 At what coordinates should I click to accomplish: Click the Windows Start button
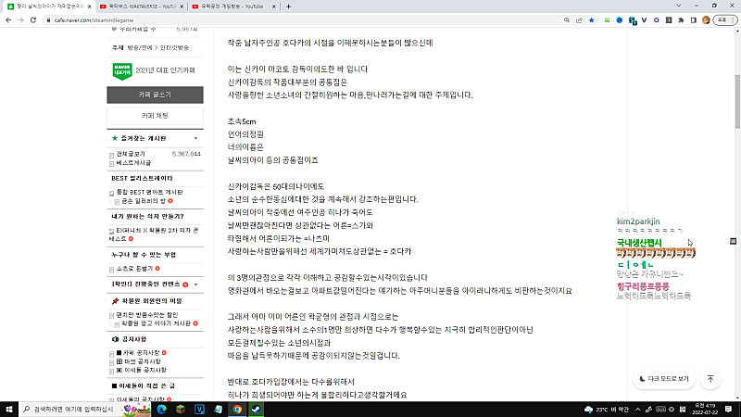tap(8, 409)
